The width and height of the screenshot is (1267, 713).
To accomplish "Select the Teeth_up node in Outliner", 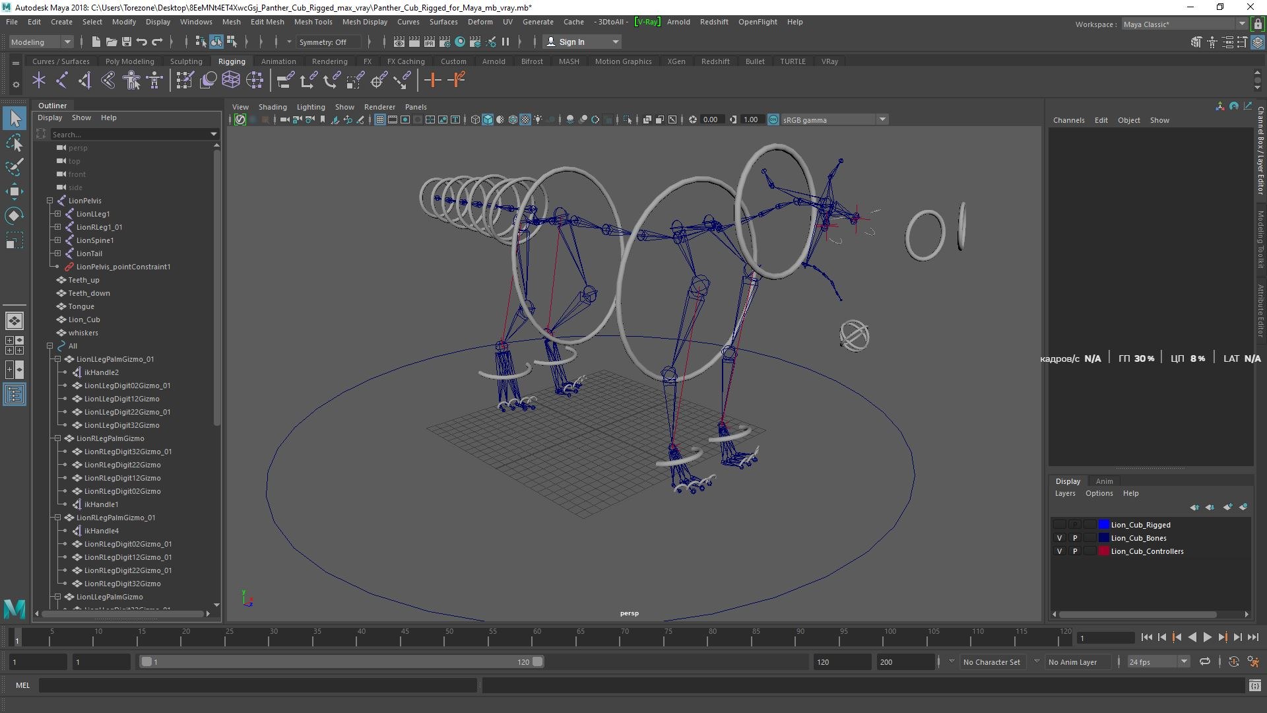I will pyautogui.click(x=84, y=280).
